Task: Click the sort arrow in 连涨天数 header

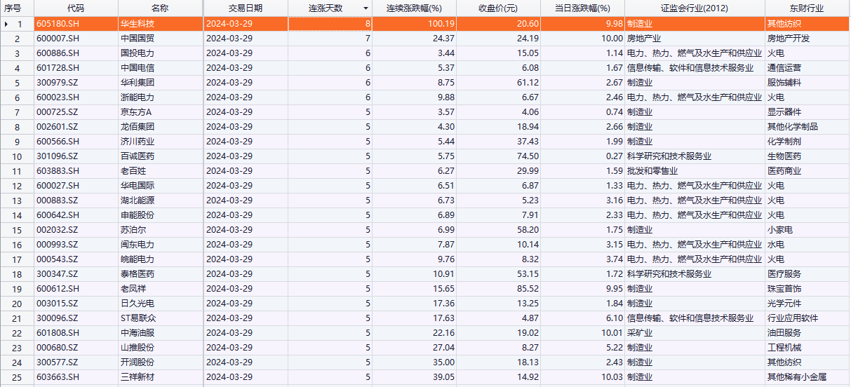Action: coord(365,8)
